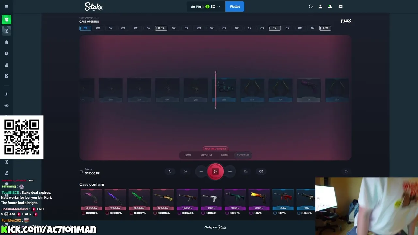Open the SC currency dropdown

(x=206, y=7)
